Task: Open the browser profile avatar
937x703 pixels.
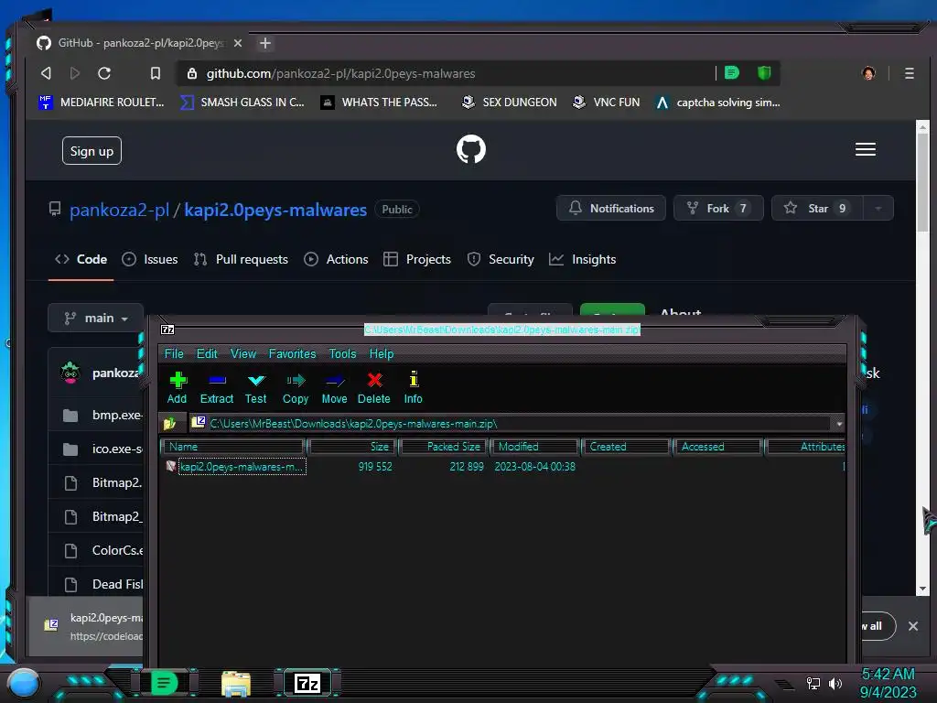Action: pyautogui.click(x=868, y=73)
